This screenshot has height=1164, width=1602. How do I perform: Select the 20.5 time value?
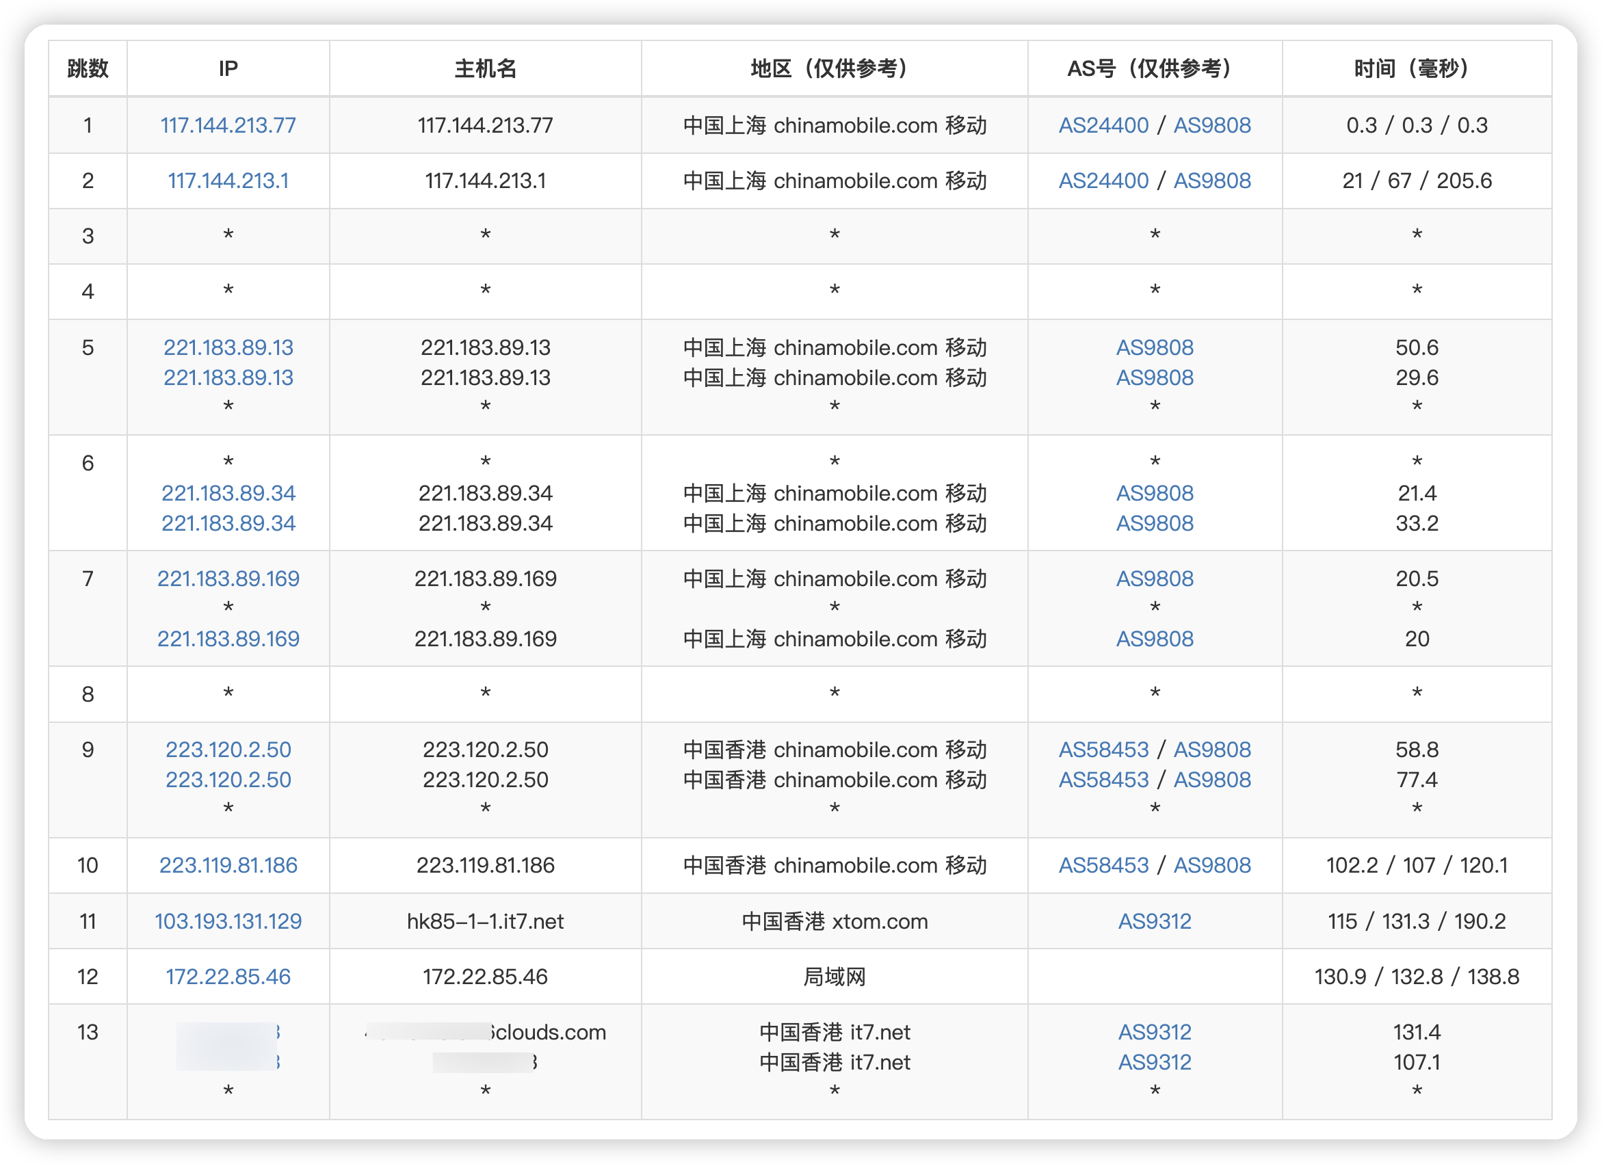[1417, 579]
